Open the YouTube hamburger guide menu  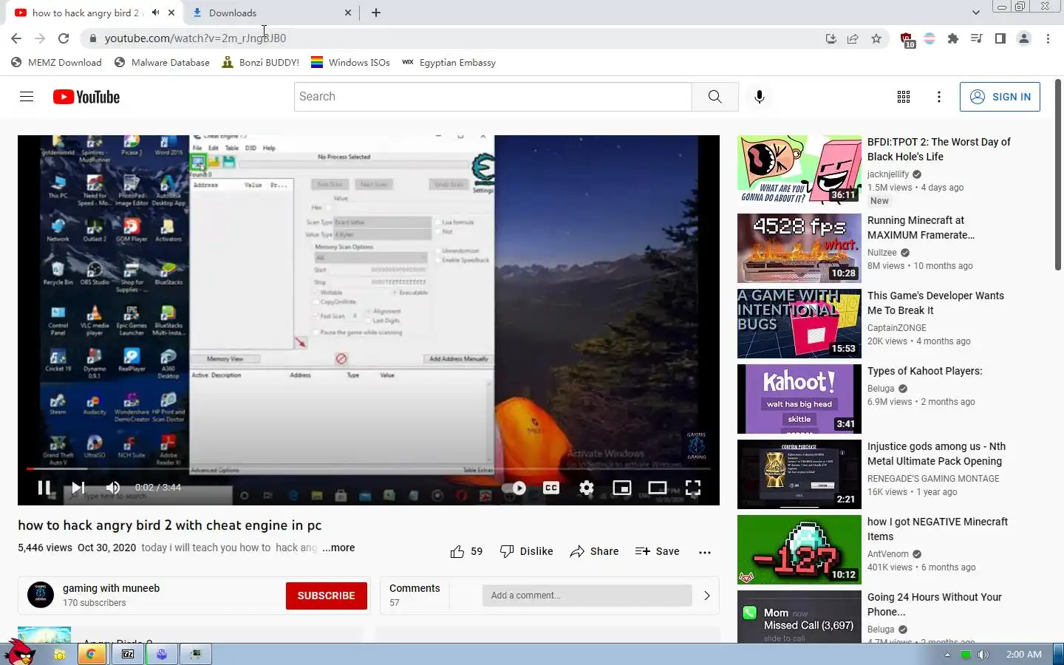click(27, 97)
